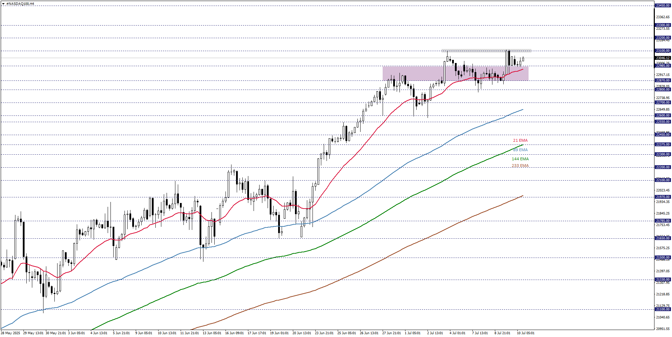Click the 233 EMA legend label
Screen dimensions: 672x337
coord(520,166)
